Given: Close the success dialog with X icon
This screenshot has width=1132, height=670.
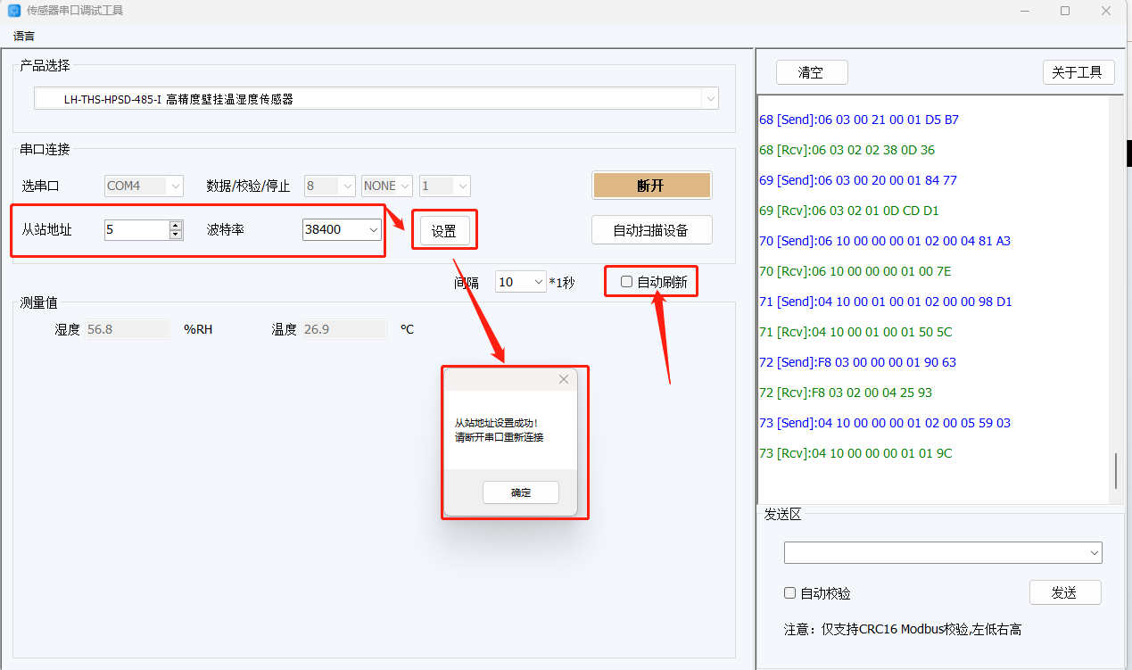Looking at the screenshot, I should coord(563,379).
